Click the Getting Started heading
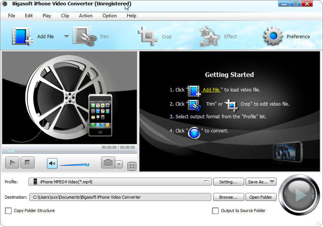Viewport: 323px width, 227px height. tap(229, 75)
